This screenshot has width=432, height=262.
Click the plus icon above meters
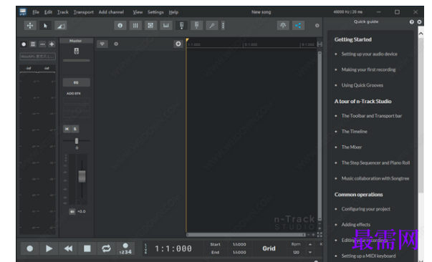point(52,44)
